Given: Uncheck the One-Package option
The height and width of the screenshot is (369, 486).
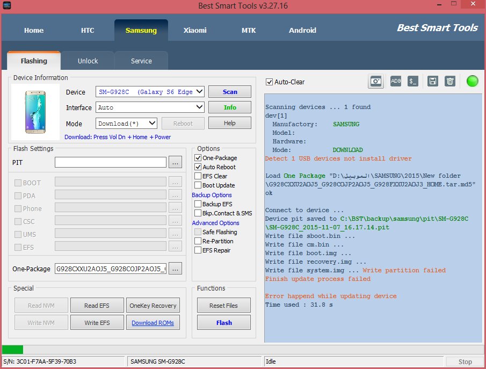Looking at the screenshot, I should click(198, 158).
